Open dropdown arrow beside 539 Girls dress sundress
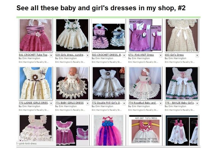217x164 pixels. click(x=88, y=56)
